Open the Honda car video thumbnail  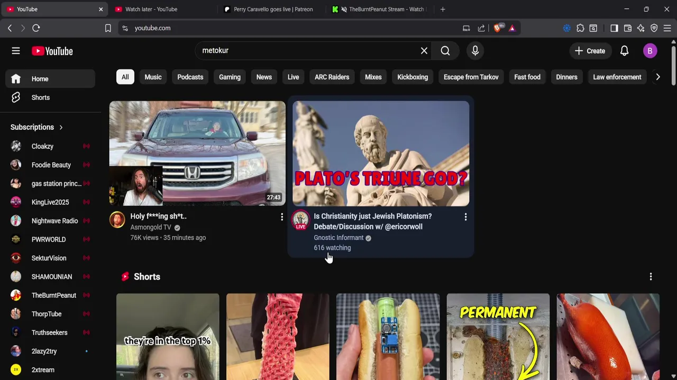(197, 153)
